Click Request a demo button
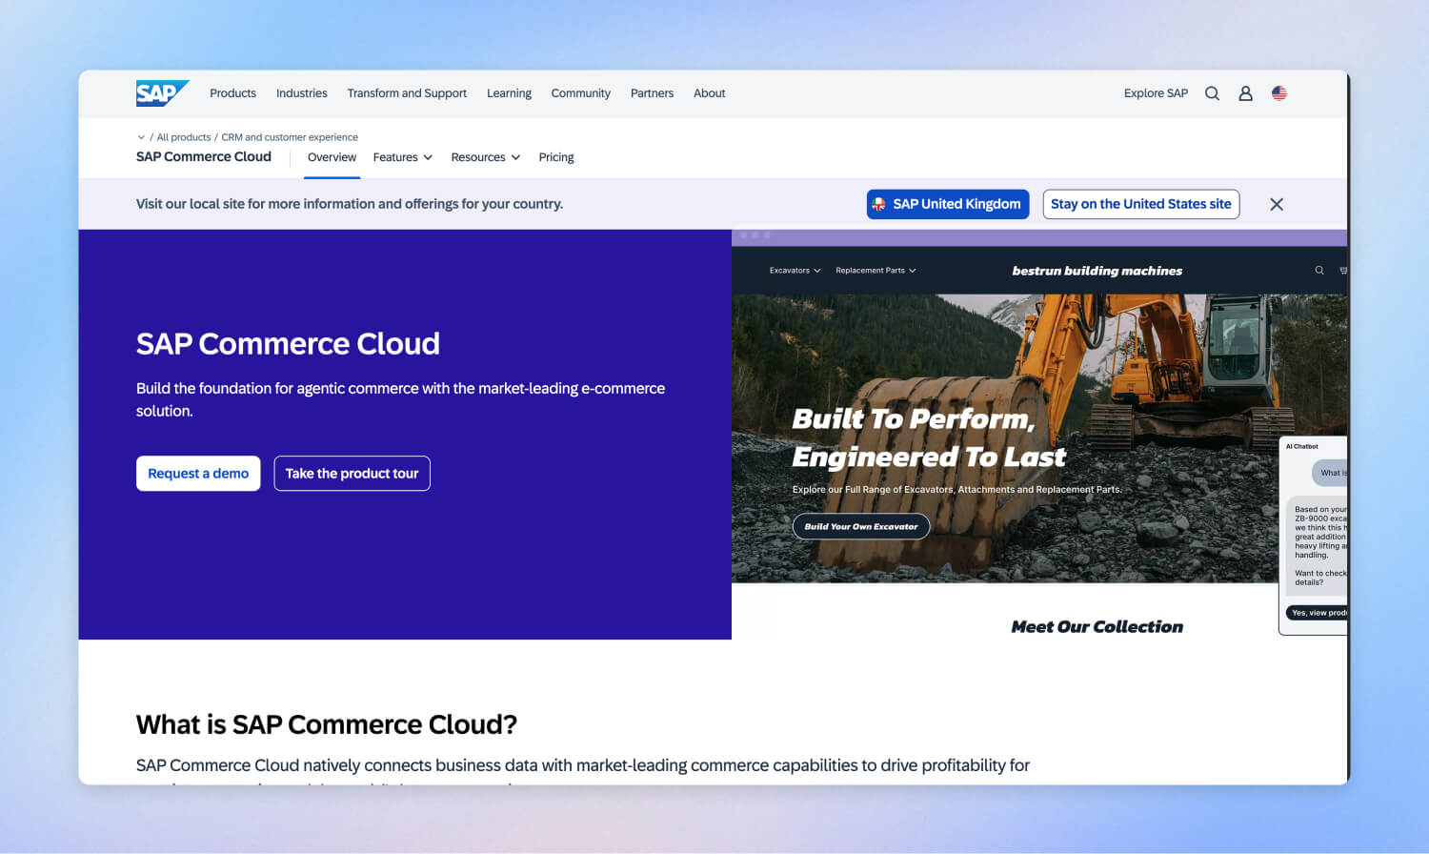 (x=198, y=474)
